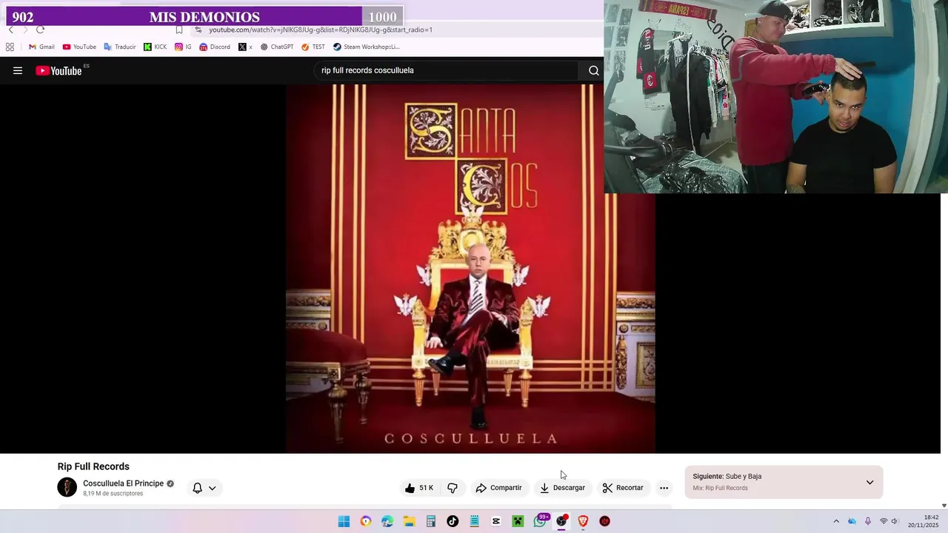948x533 pixels.
Task: Click the OneDrive cloud tray icon
Action: click(852, 521)
